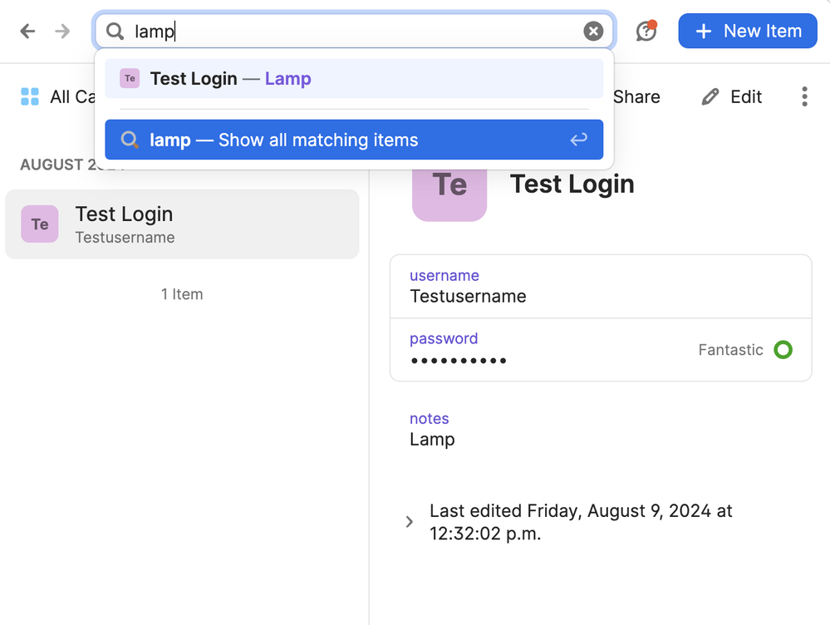This screenshot has width=830, height=625.
Task: Click the large Te item icon in details
Action: tap(449, 185)
